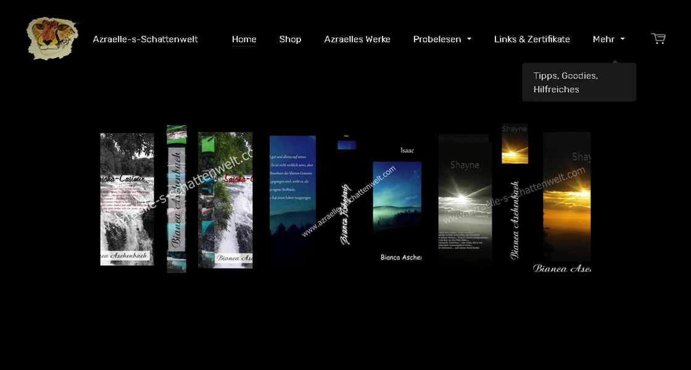
Task: Open the Shop page
Action: (x=290, y=39)
